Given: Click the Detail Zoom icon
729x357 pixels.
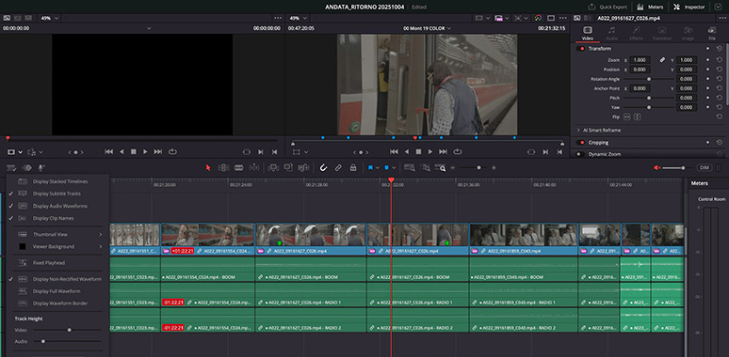Looking at the screenshot, I should coord(425,167).
